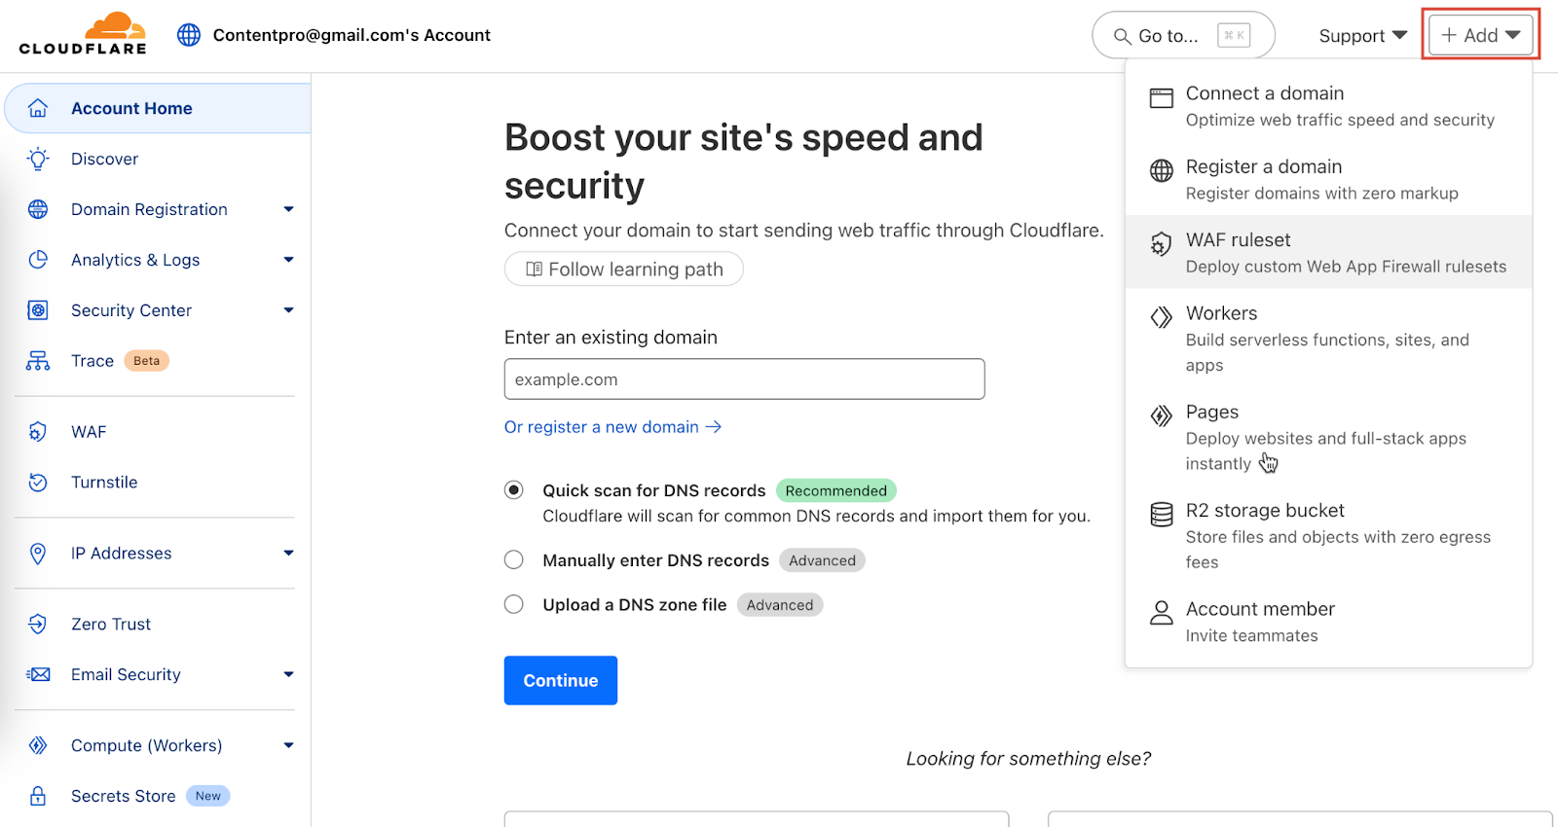Click the Secrets Store lock icon
Image resolution: width=1558 pixels, height=827 pixels.
[x=38, y=796]
